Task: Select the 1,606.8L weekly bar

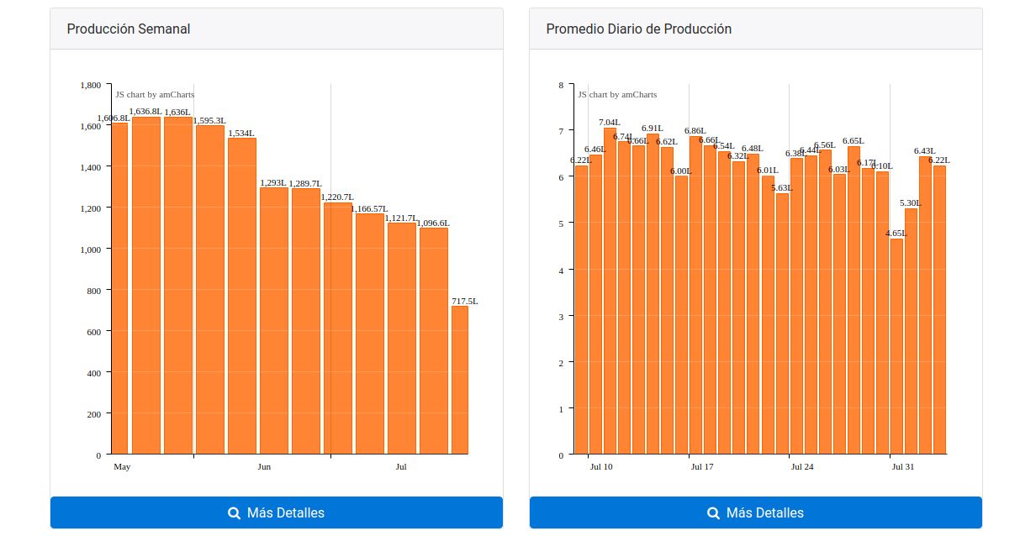Action: coord(119,289)
